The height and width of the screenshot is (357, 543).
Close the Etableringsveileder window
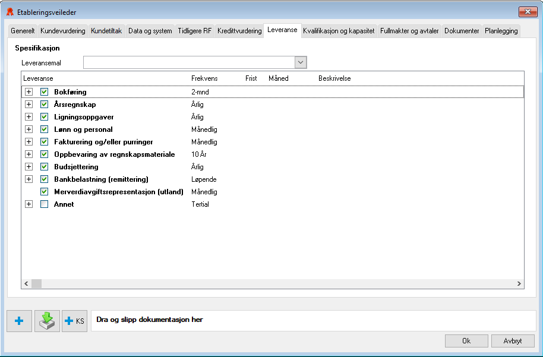tap(528, 12)
